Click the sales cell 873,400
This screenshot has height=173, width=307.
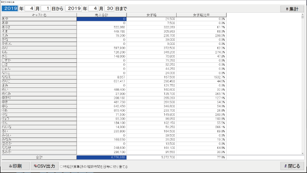pyautogui.click(x=102, y=111)
